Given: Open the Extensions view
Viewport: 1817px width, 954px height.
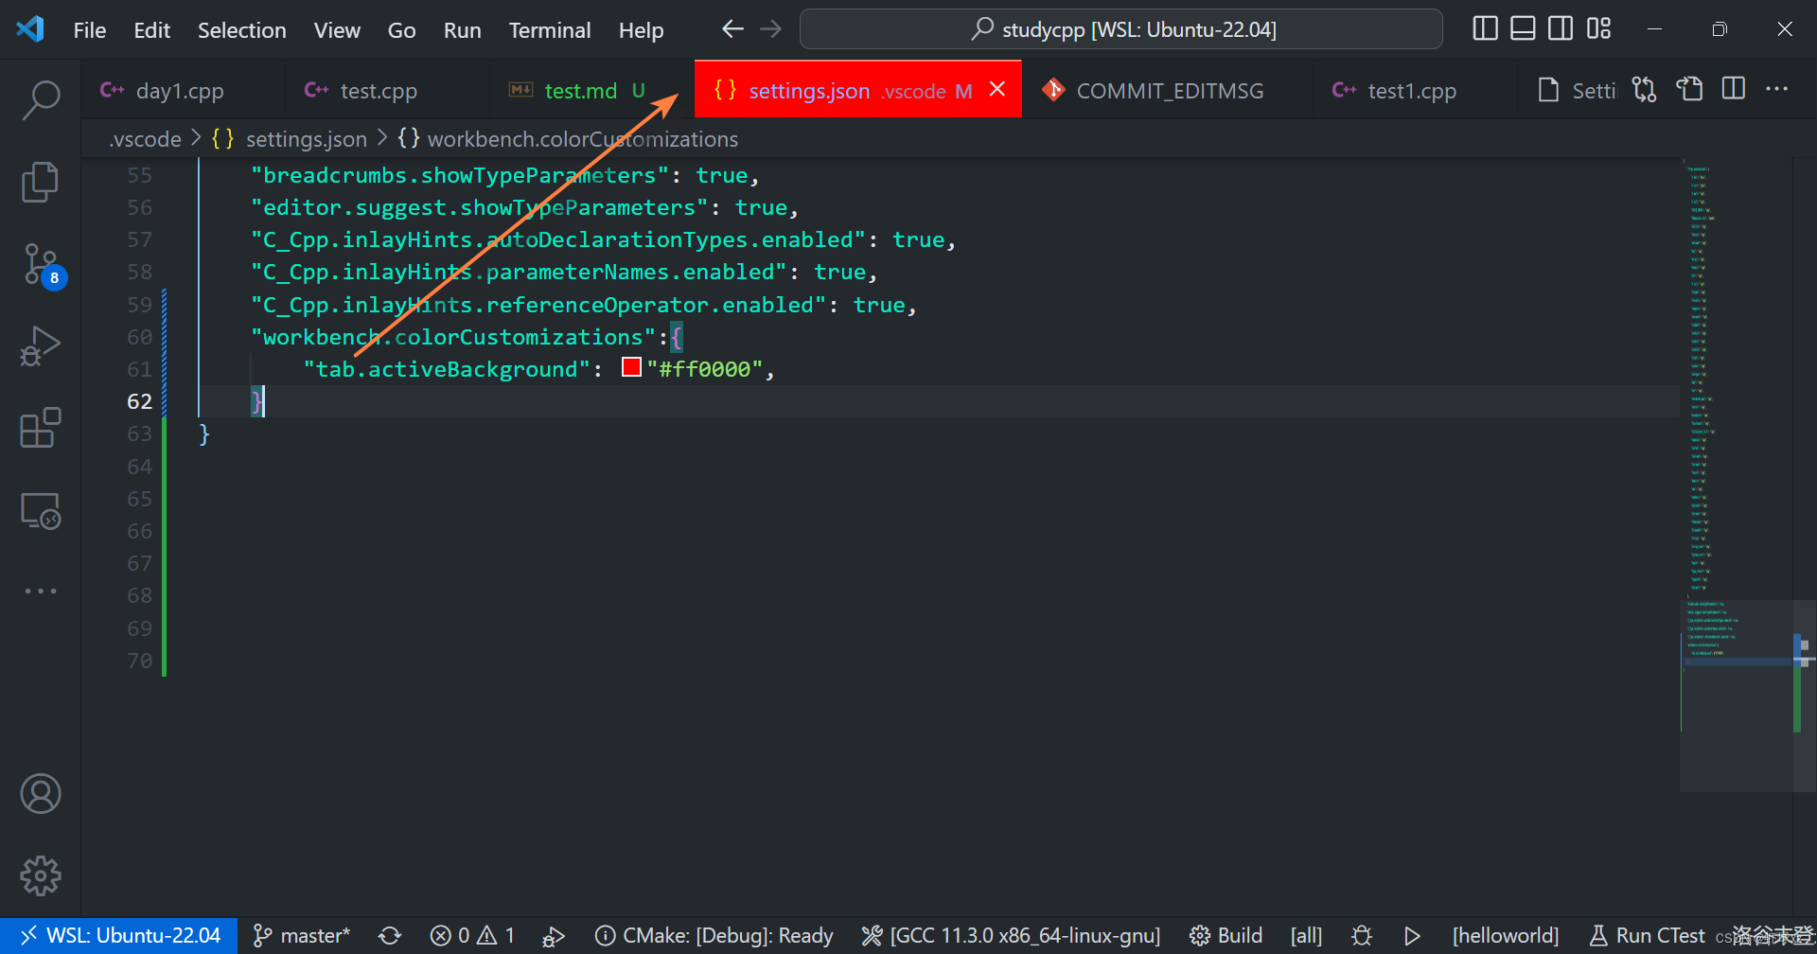Looking at the screenshot, I should (41, 428).
